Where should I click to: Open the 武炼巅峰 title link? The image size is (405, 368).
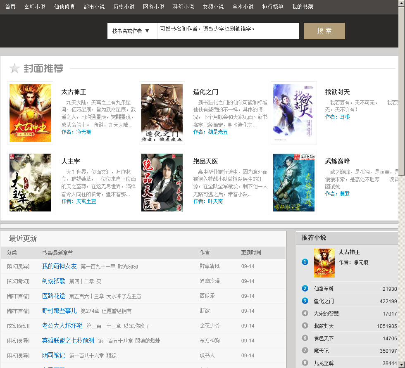tap(337, 161)
